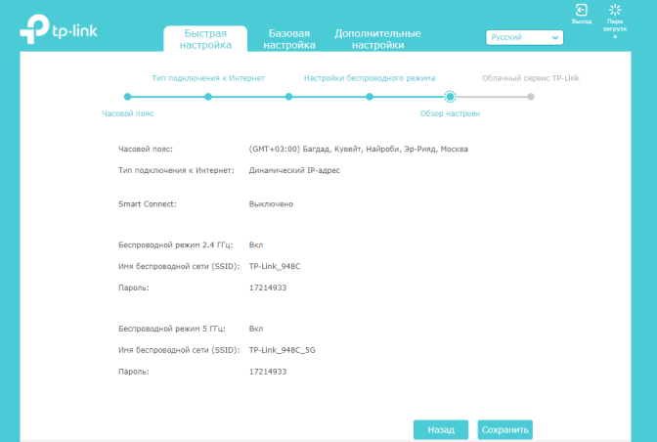Screen dimensions: 657x442
Task: Click the Облачный сервис TP-Link step label
Action: (x=531, y=78)
